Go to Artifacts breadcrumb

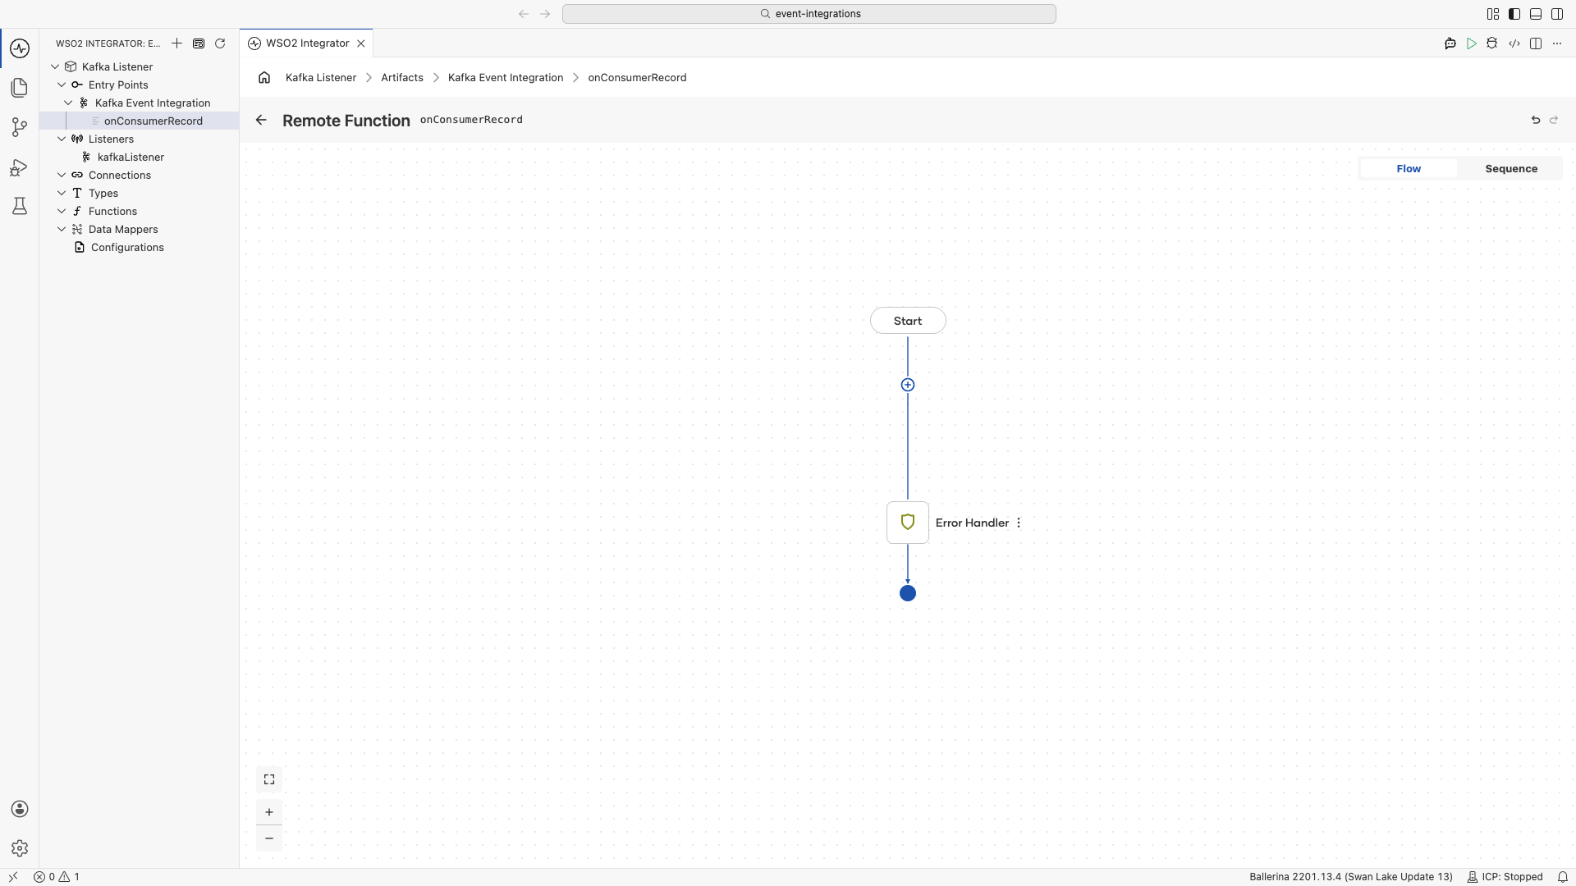pos(402,77)
